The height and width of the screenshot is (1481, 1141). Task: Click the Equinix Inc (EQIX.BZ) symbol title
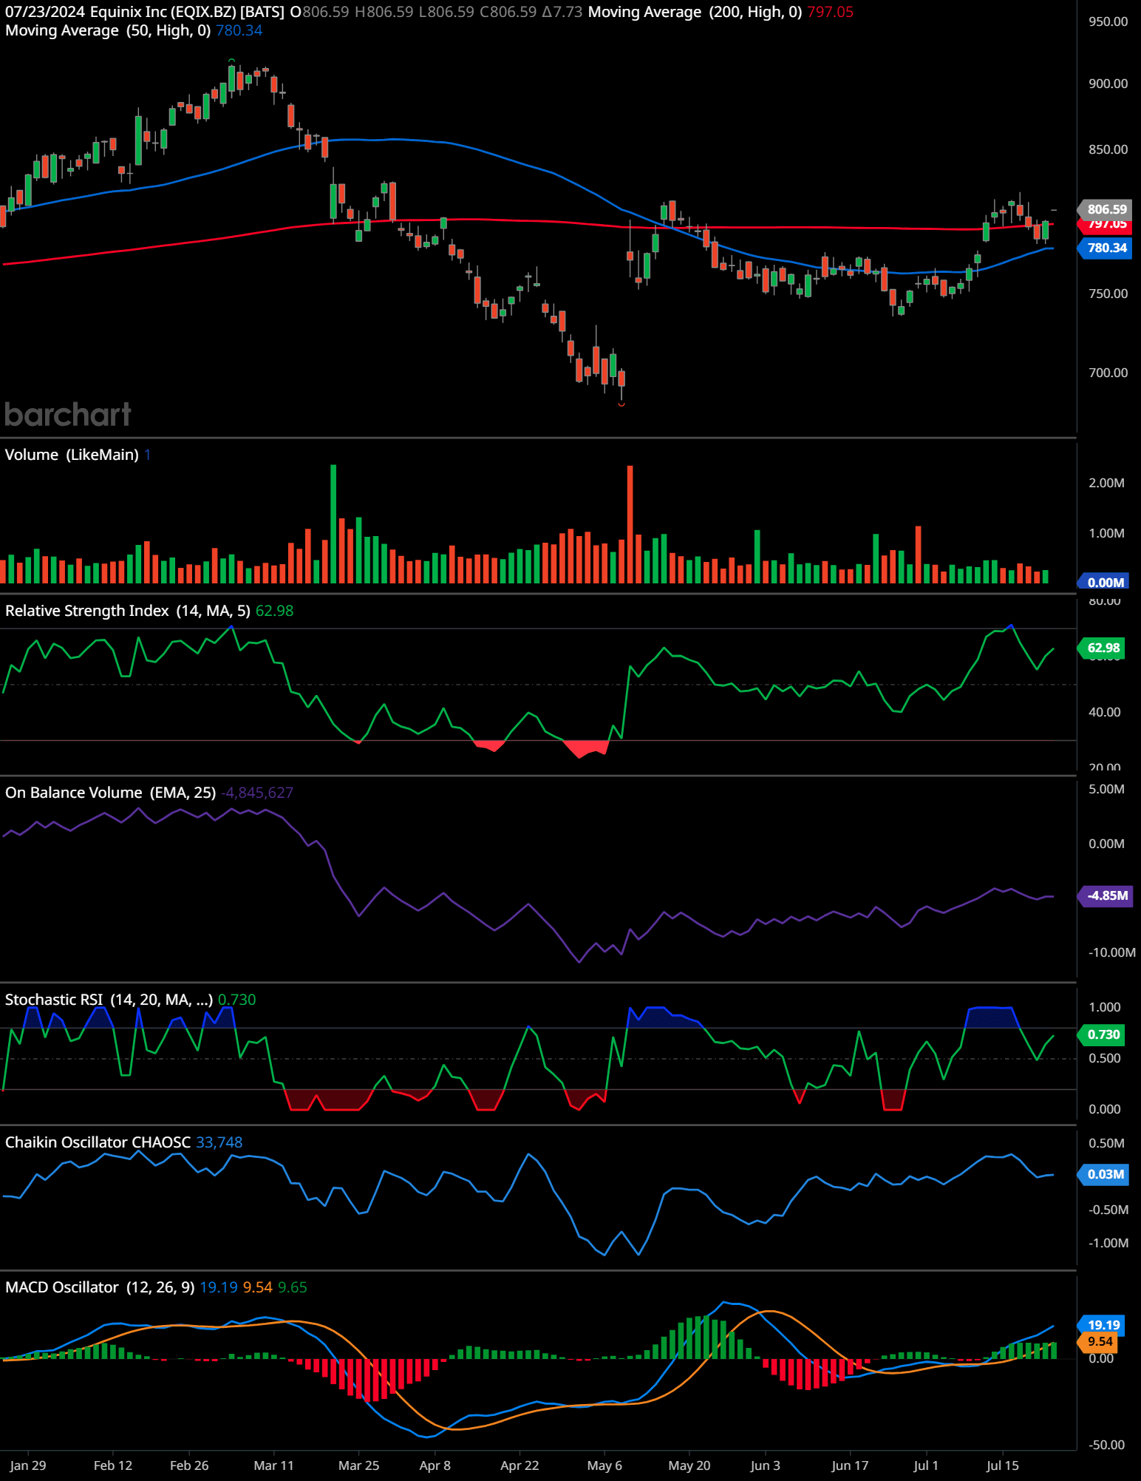(x=163, y=12)
